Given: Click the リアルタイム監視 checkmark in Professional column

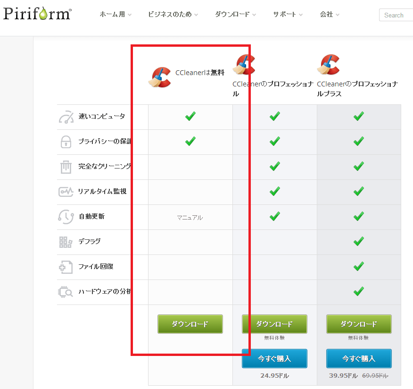Looking at the screenshot, I should pyautogui.click(x=275, y=192).
